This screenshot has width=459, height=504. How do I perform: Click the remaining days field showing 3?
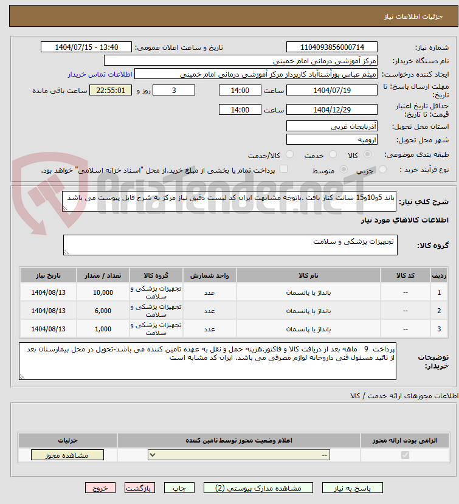pos(174,91)
